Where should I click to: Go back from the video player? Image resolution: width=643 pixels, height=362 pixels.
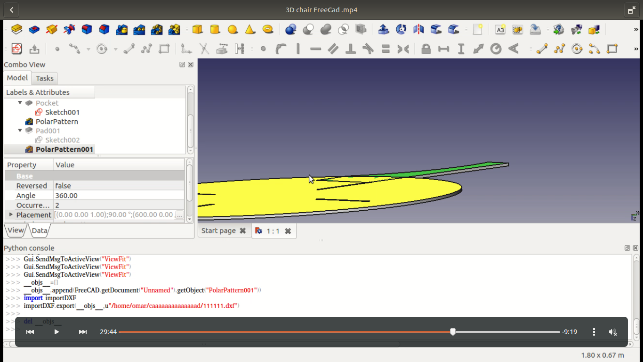pyautogui.click(x=11, y=10)
